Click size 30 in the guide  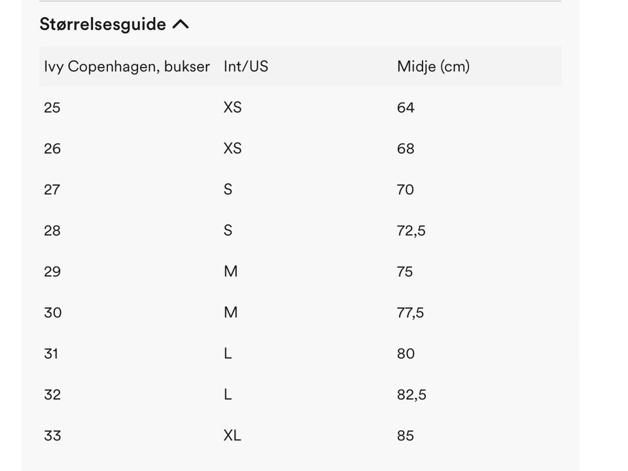[53, 313]
